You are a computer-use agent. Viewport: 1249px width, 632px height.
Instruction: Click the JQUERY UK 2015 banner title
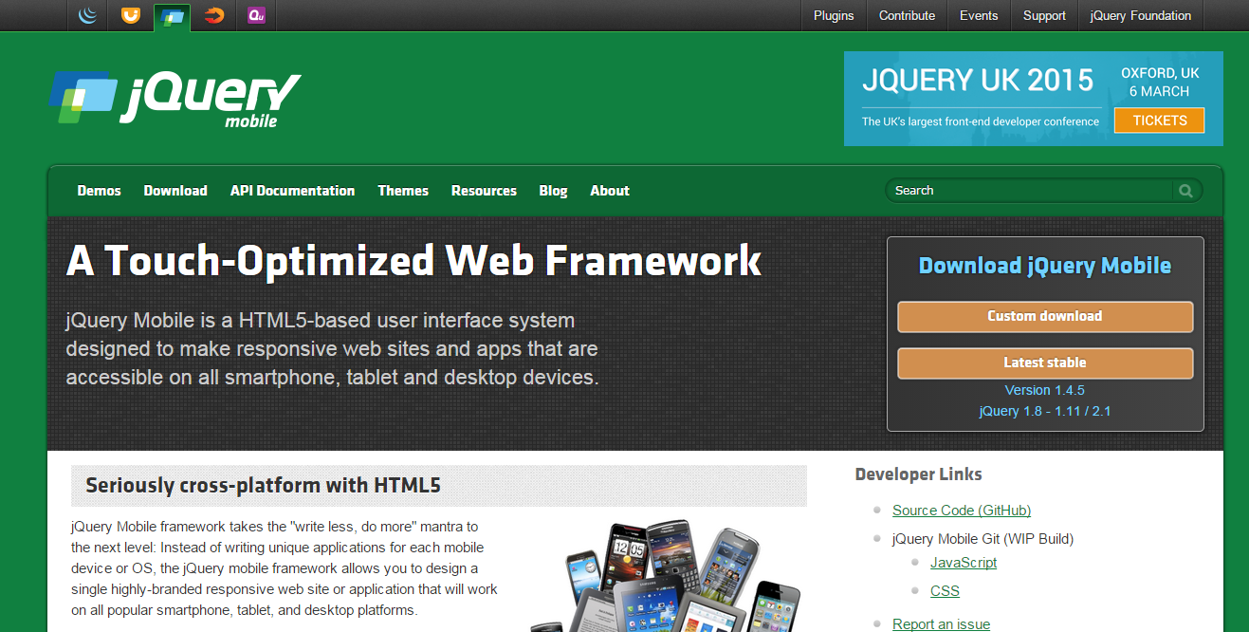click(978, 81)
